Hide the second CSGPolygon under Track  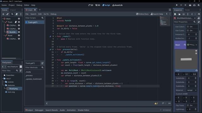(x=19, y=29)
